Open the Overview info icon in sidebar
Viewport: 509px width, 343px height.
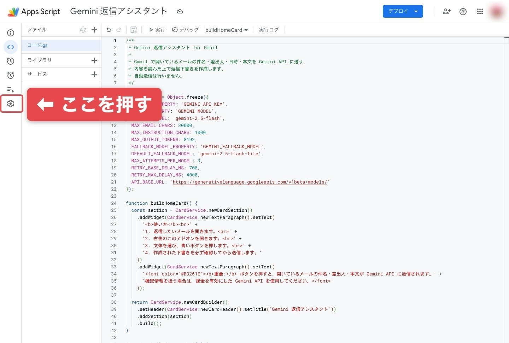[11, 33]
